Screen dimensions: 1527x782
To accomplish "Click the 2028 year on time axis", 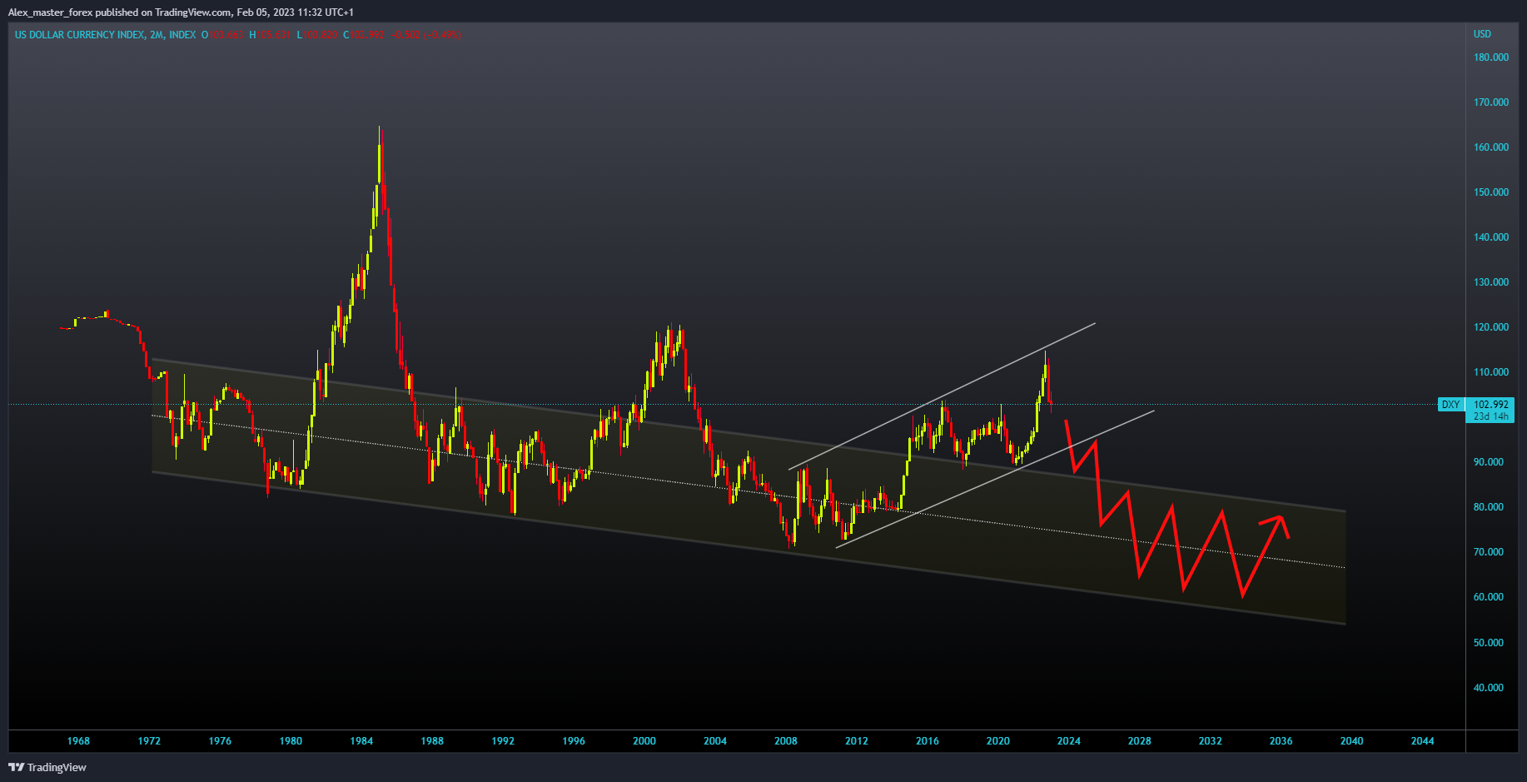I will pyautogui.click(x=1140, y=741).
